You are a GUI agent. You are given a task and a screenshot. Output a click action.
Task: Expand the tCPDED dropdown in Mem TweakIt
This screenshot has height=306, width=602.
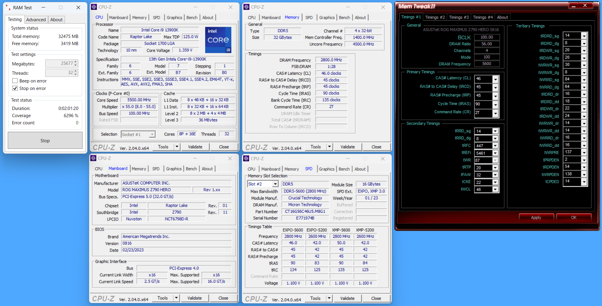[x=584, y=182]
